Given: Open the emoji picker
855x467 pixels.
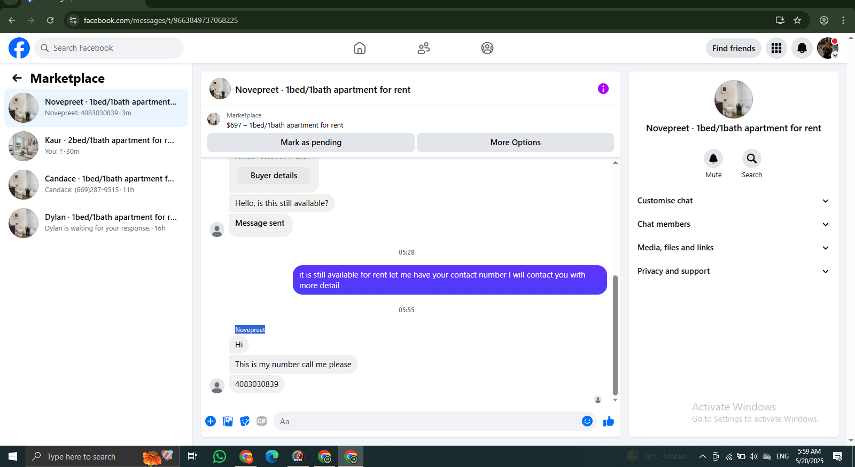Looking at the screenshot, I should 587,421.
